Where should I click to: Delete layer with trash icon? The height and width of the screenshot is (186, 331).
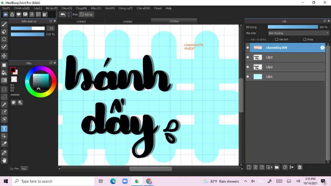300,167
